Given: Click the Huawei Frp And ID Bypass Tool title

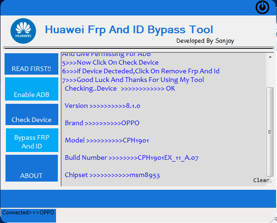Looking at the screenshot, I should point(129,30).
